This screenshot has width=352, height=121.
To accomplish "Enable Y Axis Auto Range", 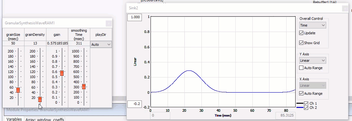I will click(x=301, y=68).
